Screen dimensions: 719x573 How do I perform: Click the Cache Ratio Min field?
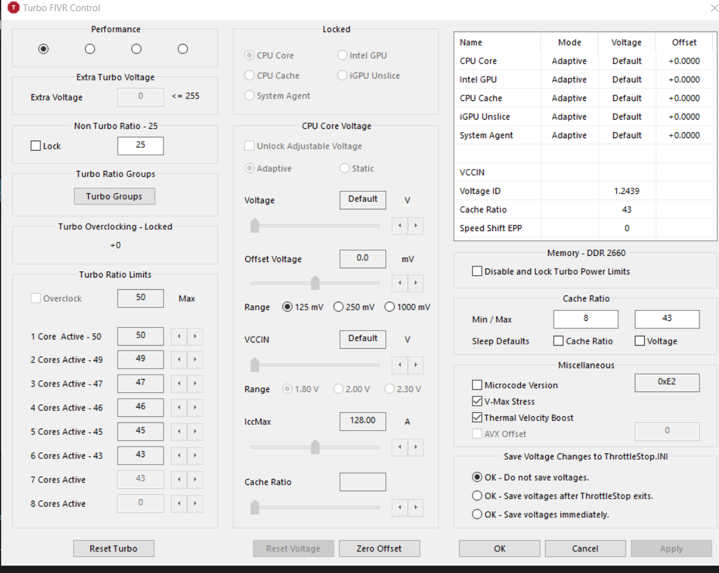click(x=586, y=319)
